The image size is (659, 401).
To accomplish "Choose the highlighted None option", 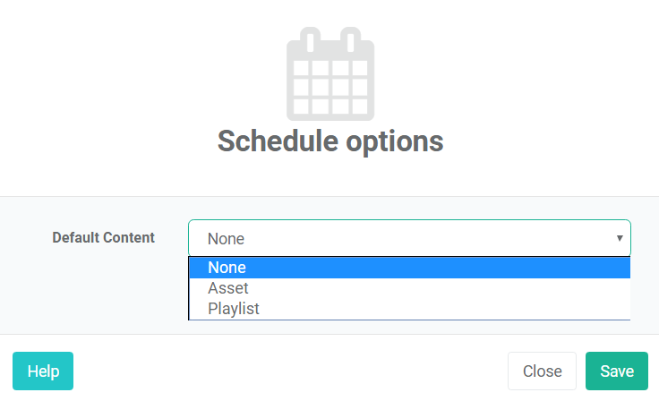I will point(409,268).
